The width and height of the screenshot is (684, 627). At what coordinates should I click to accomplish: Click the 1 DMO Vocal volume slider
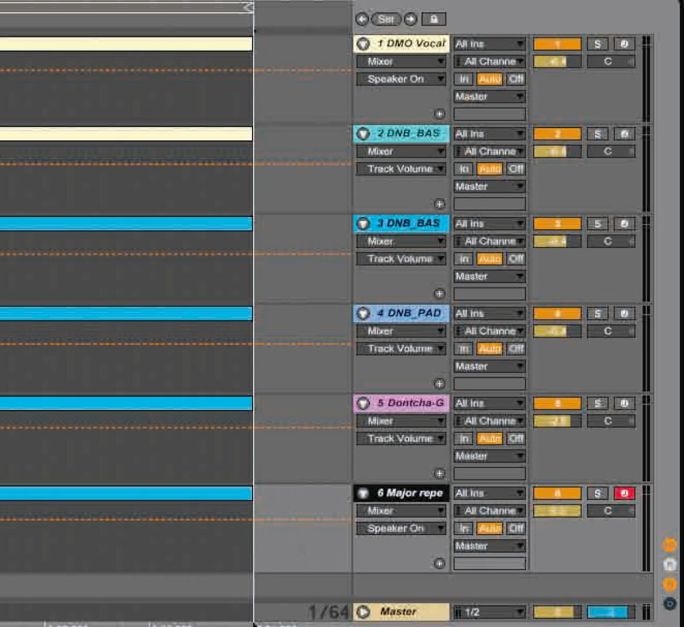(x=557, y=61)
